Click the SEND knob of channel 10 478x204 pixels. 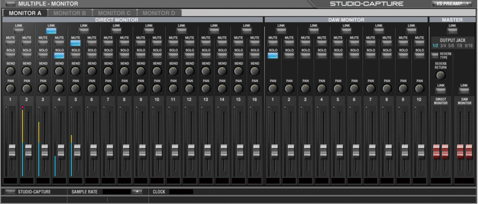(x=157, y=71)
